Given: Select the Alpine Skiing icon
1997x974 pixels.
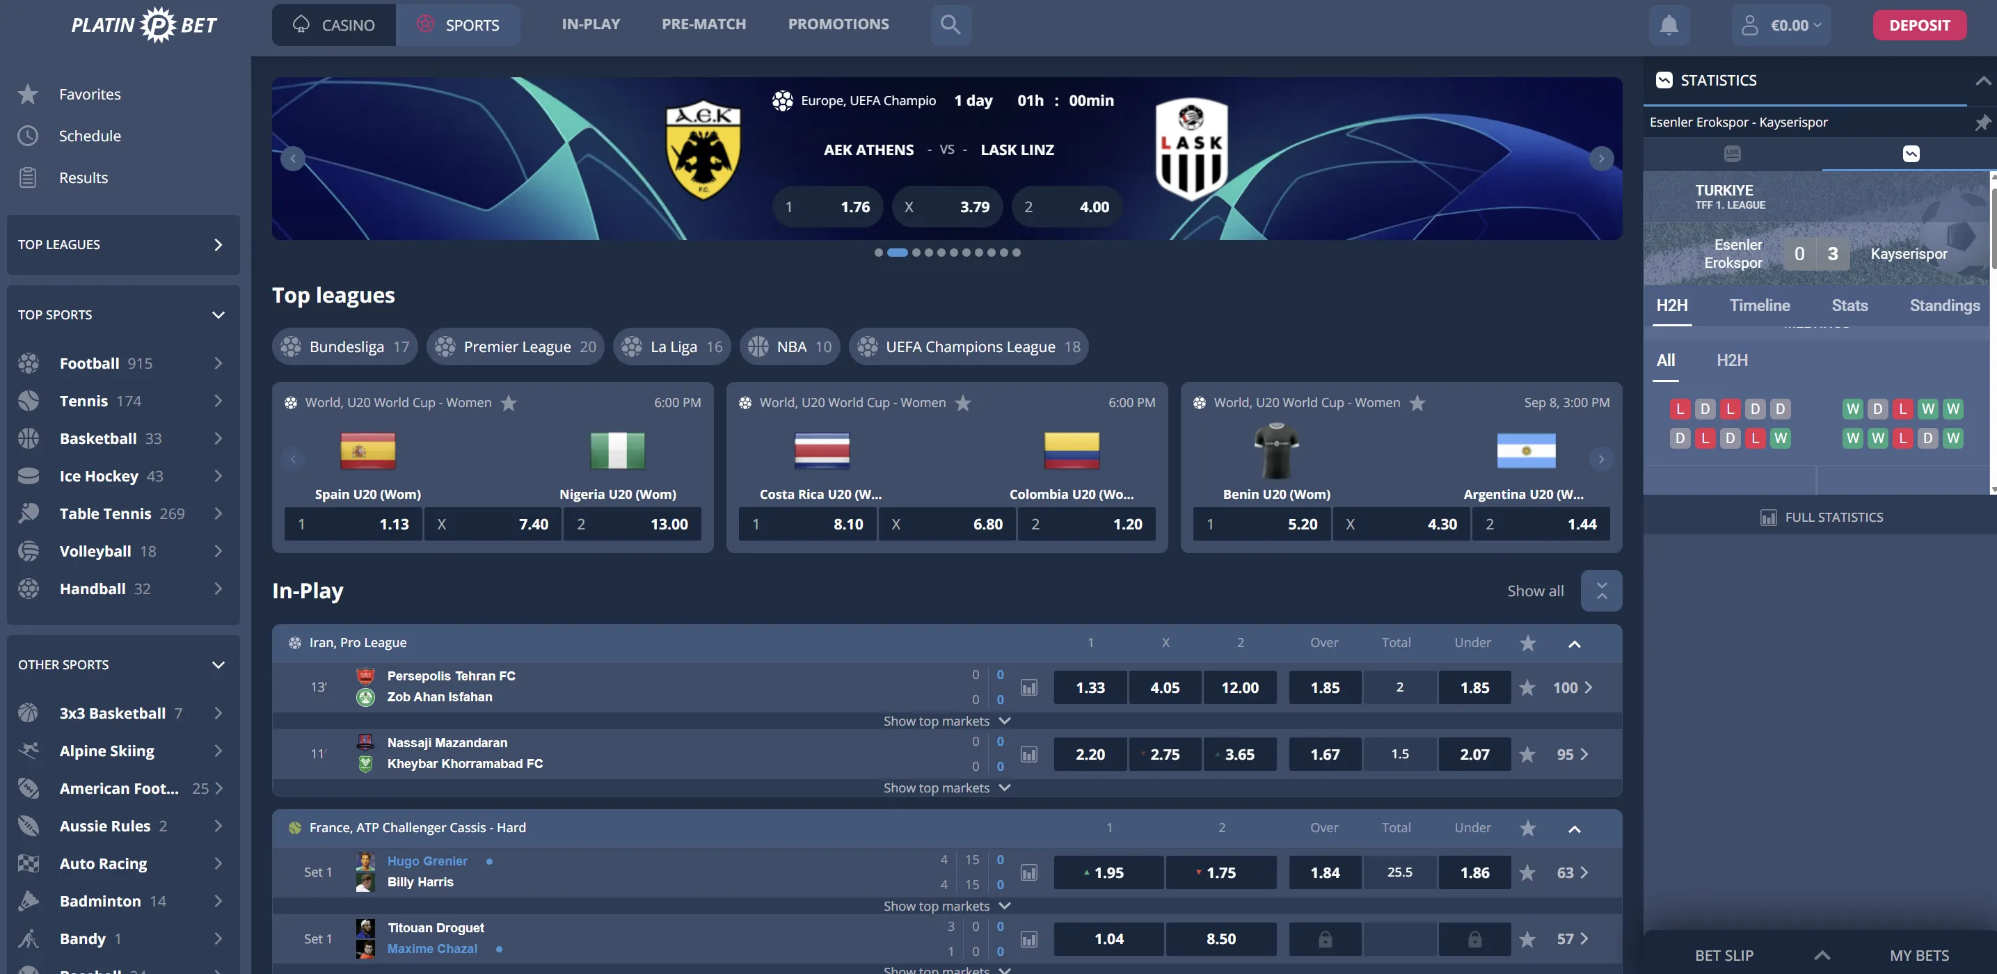Looking at the screenshot, I should pyautogui.click(x=29, y=750).
